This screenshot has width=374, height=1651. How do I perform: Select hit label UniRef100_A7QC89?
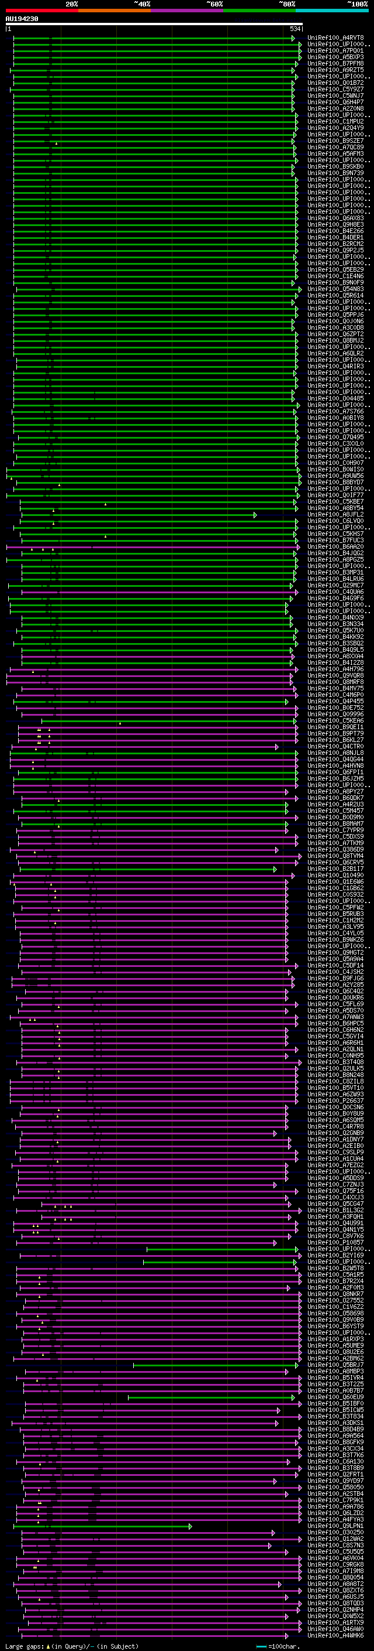tap(335, 148)
